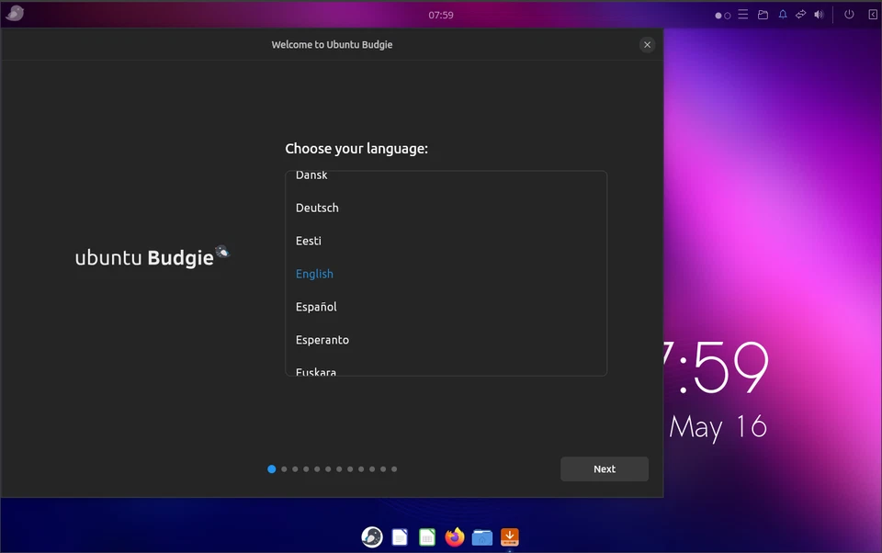The height and width of the screenshot is (553, 882).
Task: Toggle the night light arrows applet
Action: pyautogui.click(x=800, y=15)
